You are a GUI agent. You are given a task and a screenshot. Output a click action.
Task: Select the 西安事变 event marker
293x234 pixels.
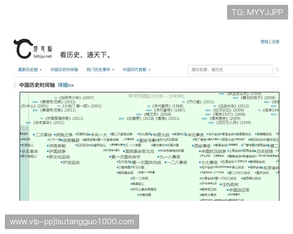tap(202, 146)
